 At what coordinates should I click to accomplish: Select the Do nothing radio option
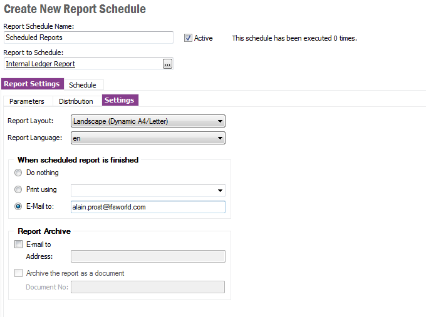(18, 173)
